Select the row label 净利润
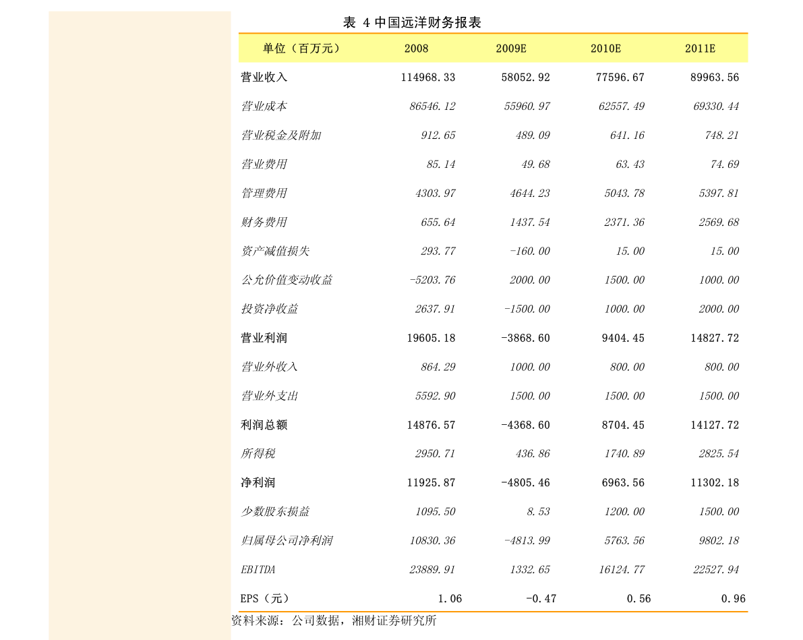 click(x=258, y=483)
